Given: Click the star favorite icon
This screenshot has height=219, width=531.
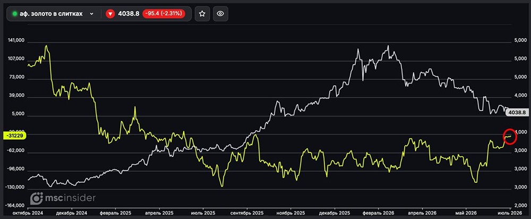Looking at the screenshot, I should tap(202, 14).
